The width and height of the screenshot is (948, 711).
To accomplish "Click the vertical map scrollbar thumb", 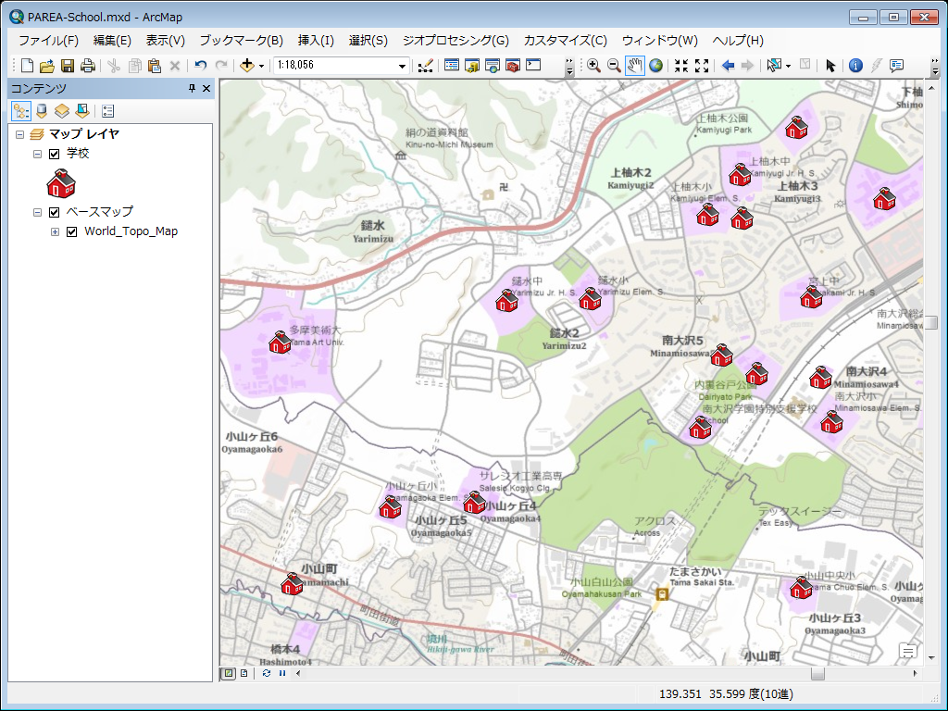I will click(x=931, y=322).
